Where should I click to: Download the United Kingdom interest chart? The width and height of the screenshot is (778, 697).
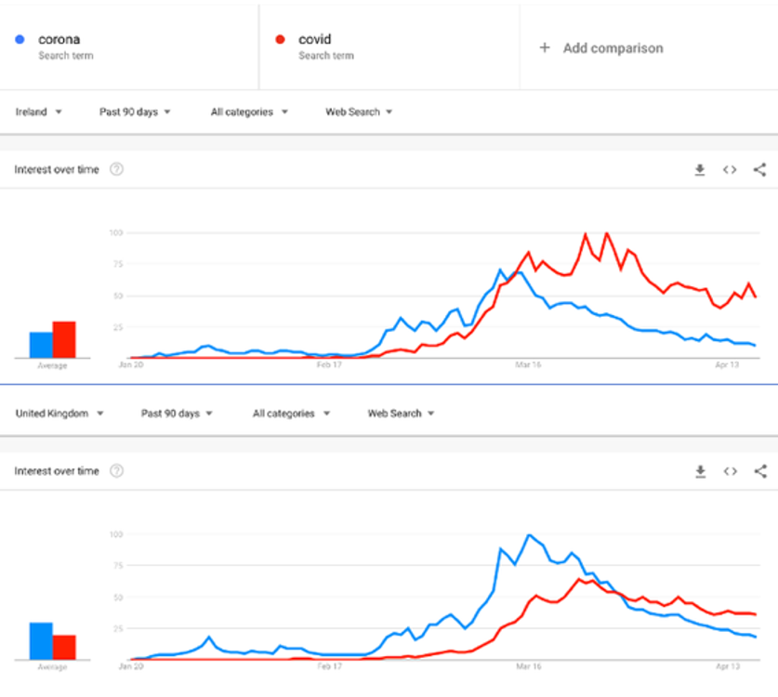click(700, 472)
